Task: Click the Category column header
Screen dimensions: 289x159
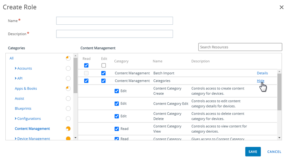Action: (121, 61)
